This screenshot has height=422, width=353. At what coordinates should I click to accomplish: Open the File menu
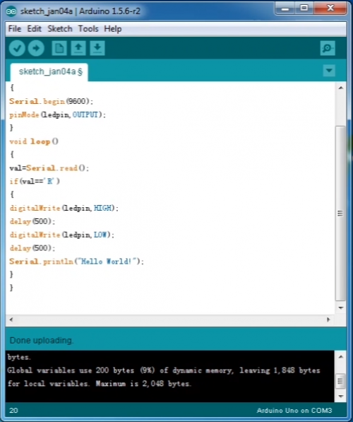pyautogui.click(x=15, y=29)
